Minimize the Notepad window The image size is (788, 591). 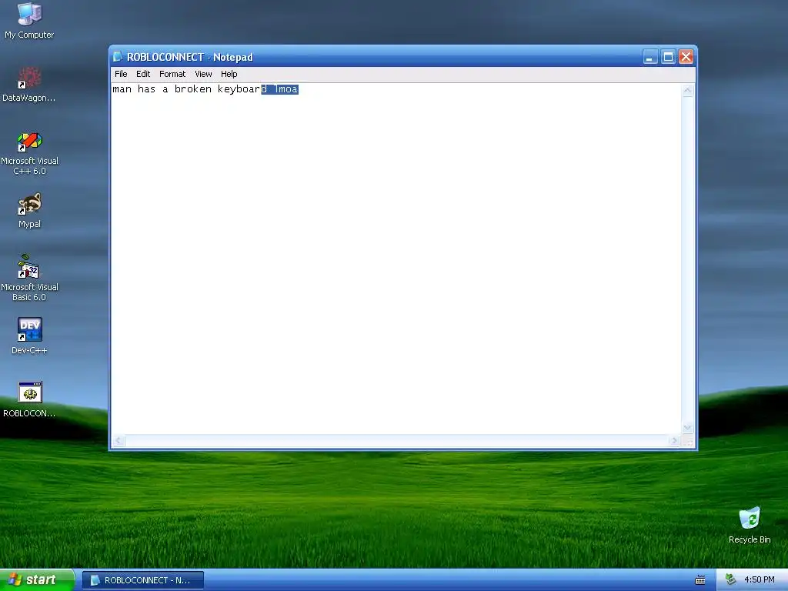(650, 57)
